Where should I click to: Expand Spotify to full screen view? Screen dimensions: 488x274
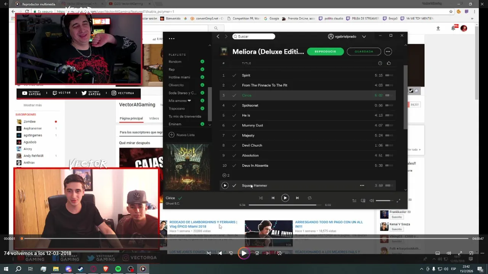click(x=398, y=201)
